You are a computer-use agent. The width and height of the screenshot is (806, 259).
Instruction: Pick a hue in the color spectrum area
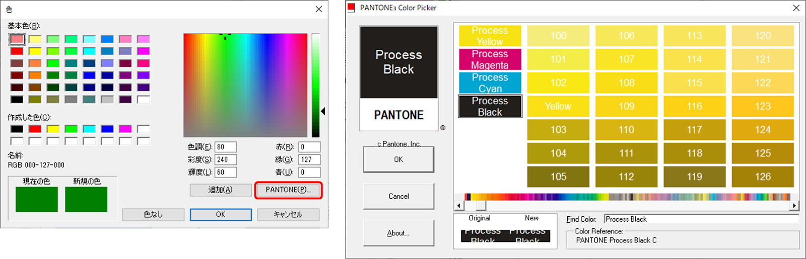pyautogui.click(x=245, y=85)
